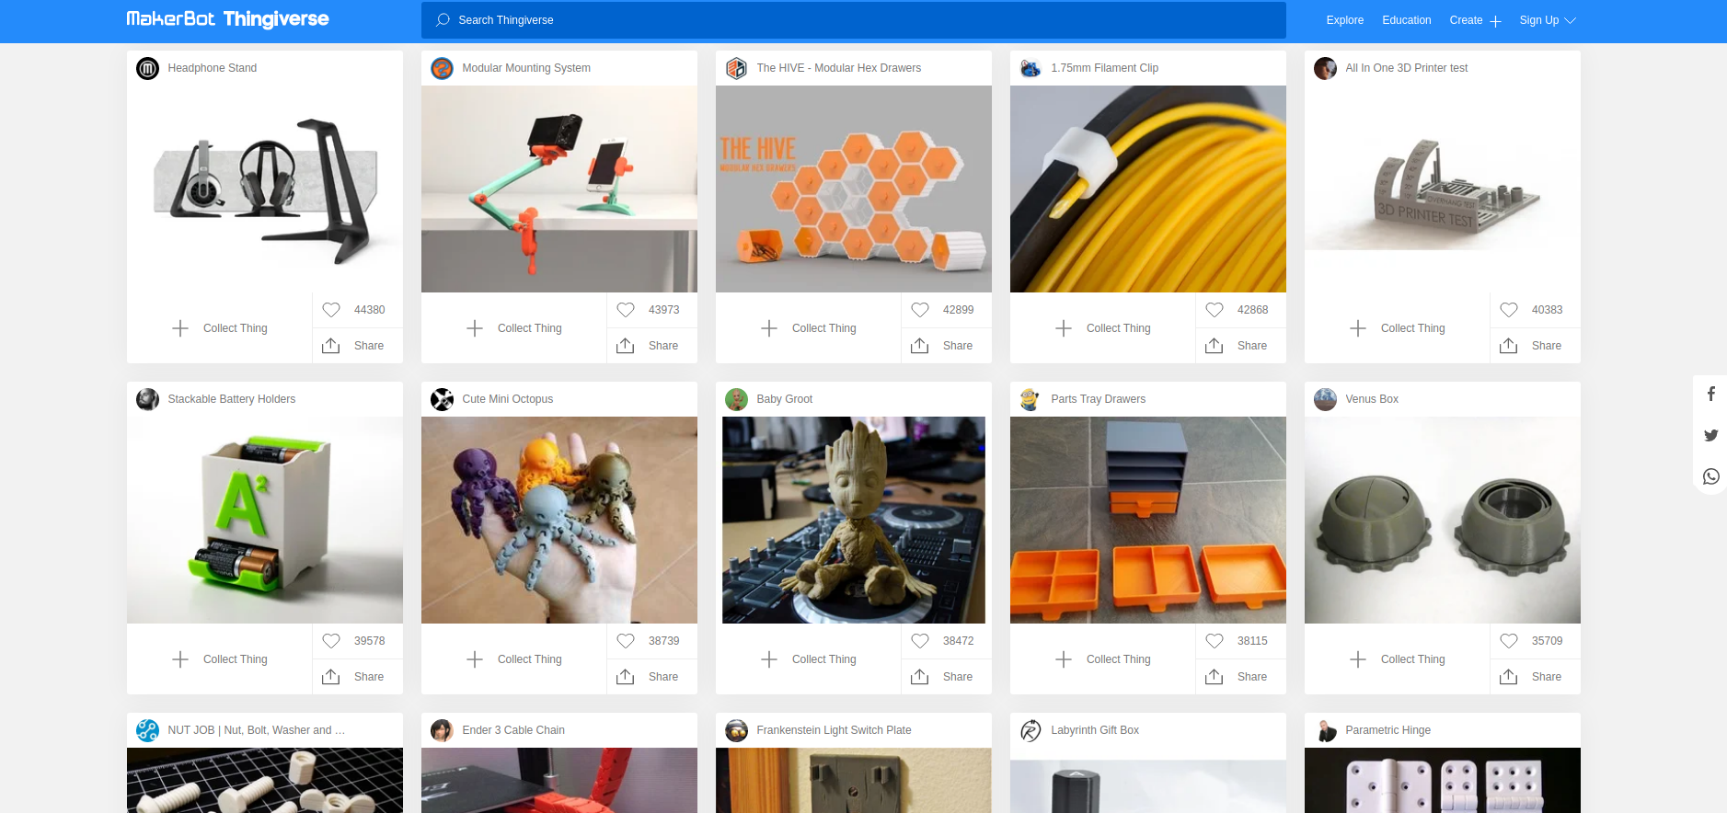Screen dimensions: 1727x813
Task: Open Cute Mini Octopus photo
Action: point(559,521)
